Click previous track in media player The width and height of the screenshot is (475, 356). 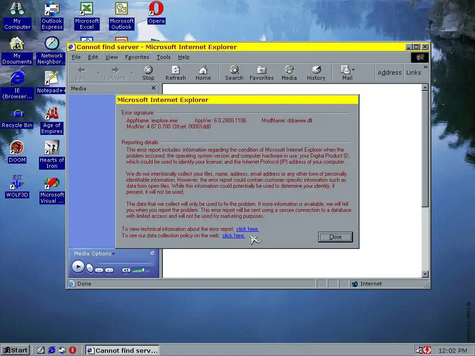(99, 270)
